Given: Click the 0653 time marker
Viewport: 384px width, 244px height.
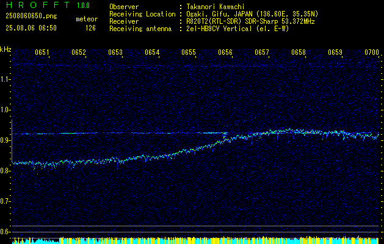Looking at the screenshot, I should coord(115,52).
